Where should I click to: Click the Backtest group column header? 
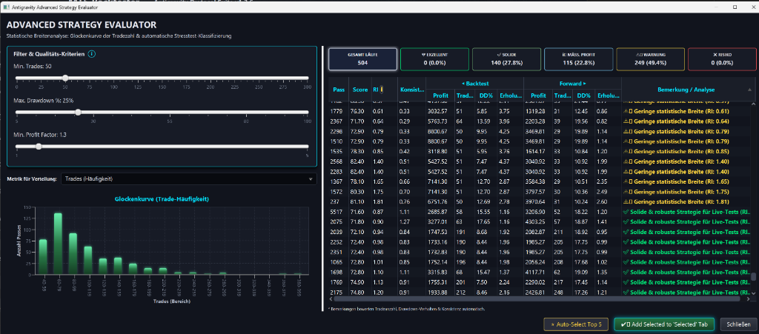[x=474, y=83]
